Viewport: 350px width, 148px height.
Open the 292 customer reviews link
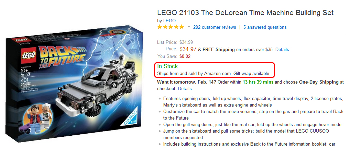click(215, 27)
